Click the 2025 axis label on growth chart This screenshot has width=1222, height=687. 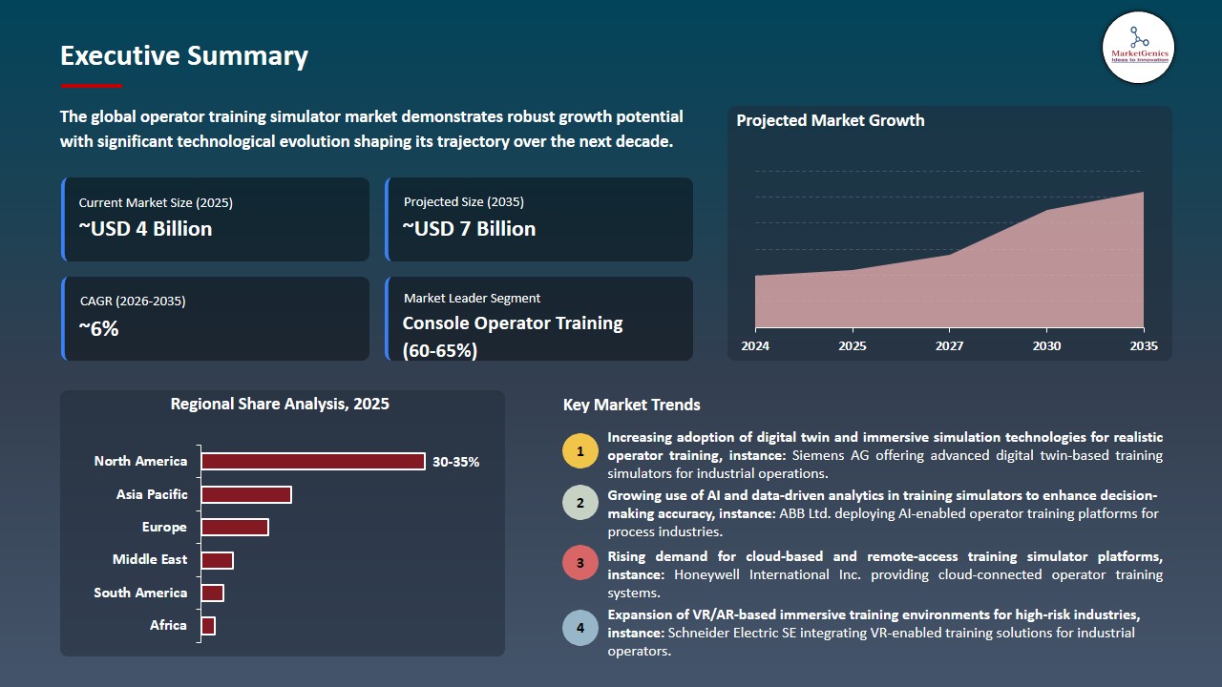[x=852, y=346]
